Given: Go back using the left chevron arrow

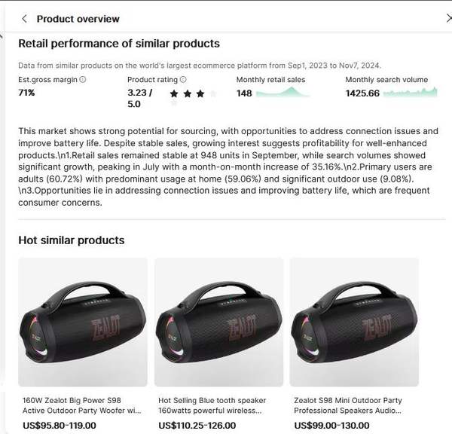Looking at the screenshot, I should point(25,19).
